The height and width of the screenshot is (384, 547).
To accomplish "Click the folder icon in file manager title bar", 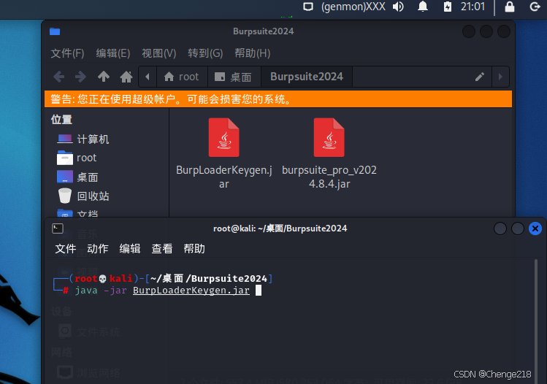I will point(55,31).
